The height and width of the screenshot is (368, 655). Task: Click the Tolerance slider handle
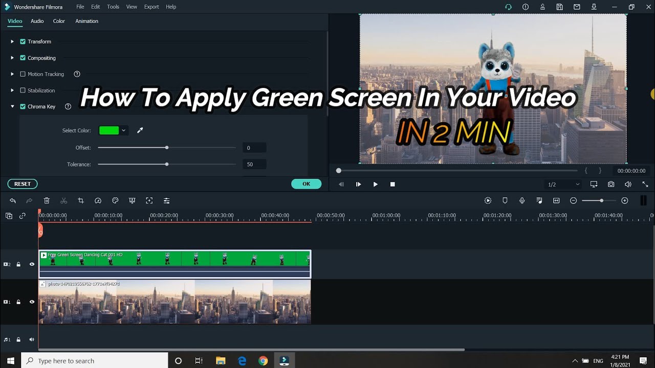pos(167,164)
